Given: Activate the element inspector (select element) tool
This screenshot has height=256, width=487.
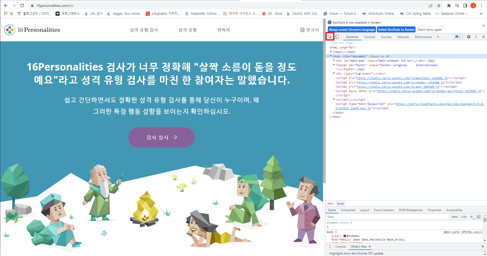Looking at the screenshot, I should [330, 37].
